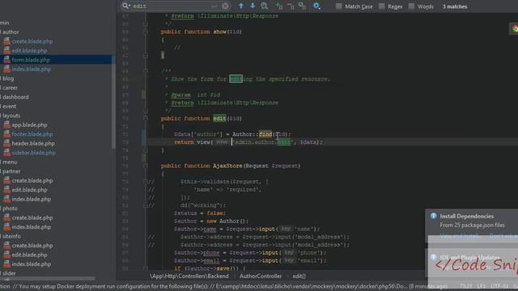Click file icon of photo create.blade.php
This screenshot has width=518, height=291.
6,217
